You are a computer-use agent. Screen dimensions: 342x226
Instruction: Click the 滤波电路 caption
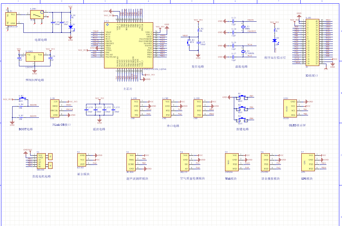coord(99,129)
